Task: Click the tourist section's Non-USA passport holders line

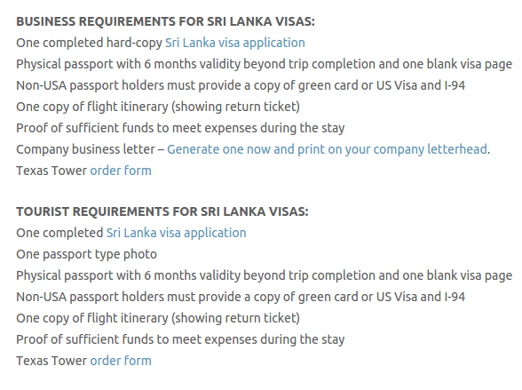Action: click(241, 297)
